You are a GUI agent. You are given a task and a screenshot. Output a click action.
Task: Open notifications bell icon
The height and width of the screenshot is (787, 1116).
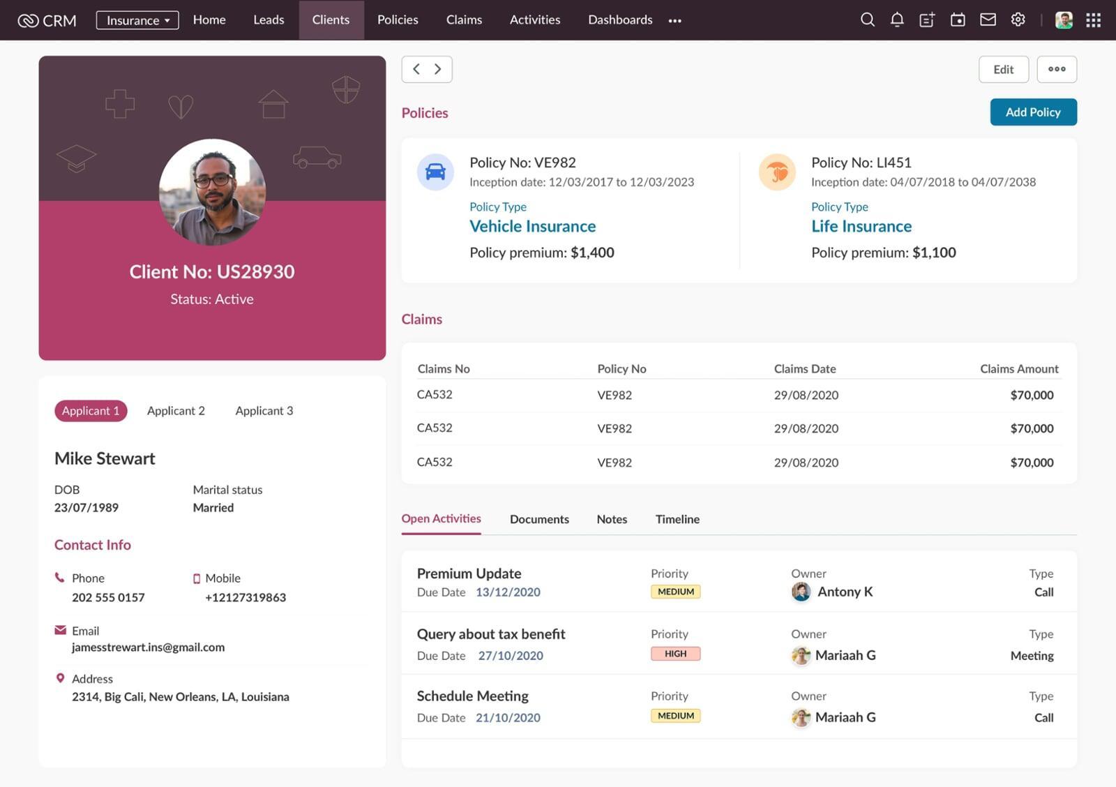click(897, 20)
